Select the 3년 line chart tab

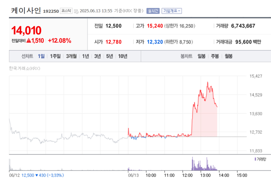pos(98,56)
